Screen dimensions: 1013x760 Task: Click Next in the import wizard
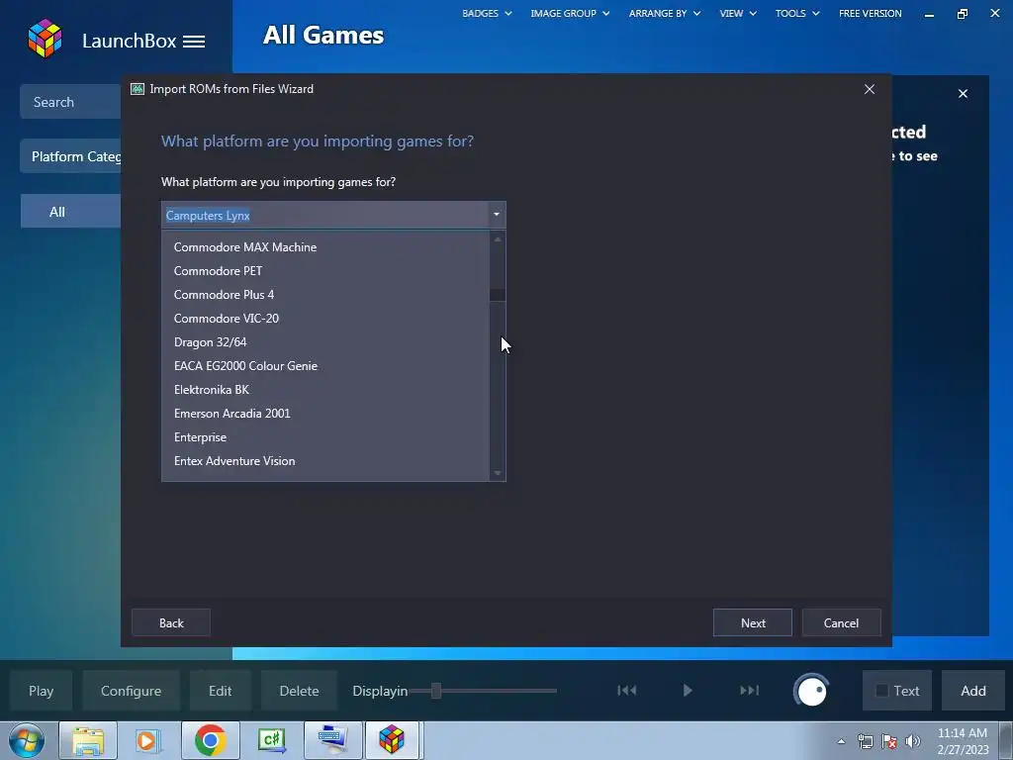coord(753,623)
